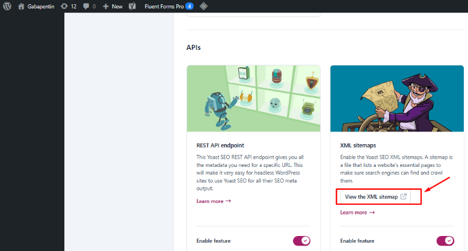Open Learn more under REST API endpoint
This screenshot has height=251, width=468.
click(214, 201)
